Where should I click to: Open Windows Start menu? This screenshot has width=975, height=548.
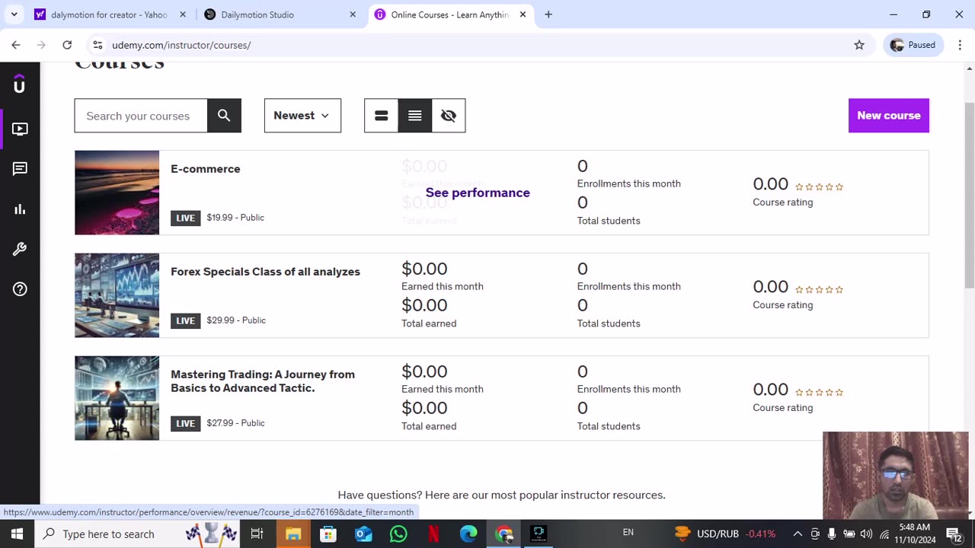click(17, 534)
